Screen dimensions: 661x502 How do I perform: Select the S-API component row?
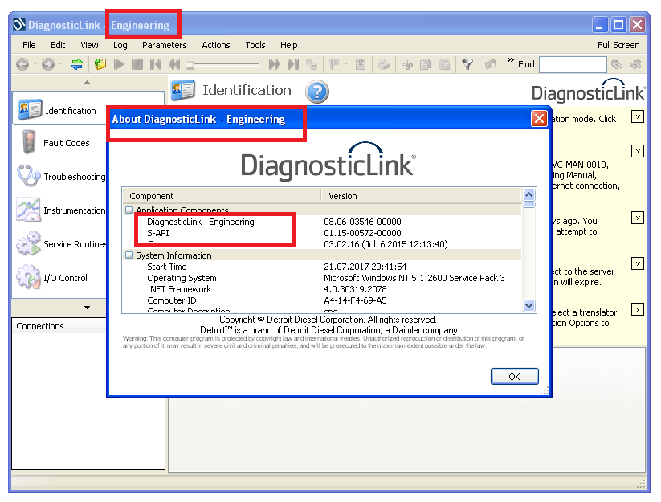click(x=323, y=233)
